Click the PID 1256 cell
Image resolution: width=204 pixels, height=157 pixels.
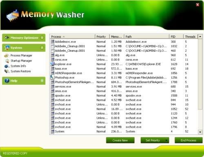tap(174, 77)
